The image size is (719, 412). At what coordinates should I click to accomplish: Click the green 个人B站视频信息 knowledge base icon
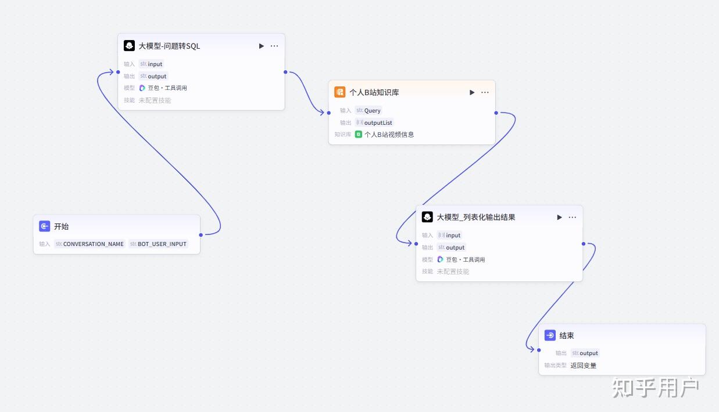[359, 135]
